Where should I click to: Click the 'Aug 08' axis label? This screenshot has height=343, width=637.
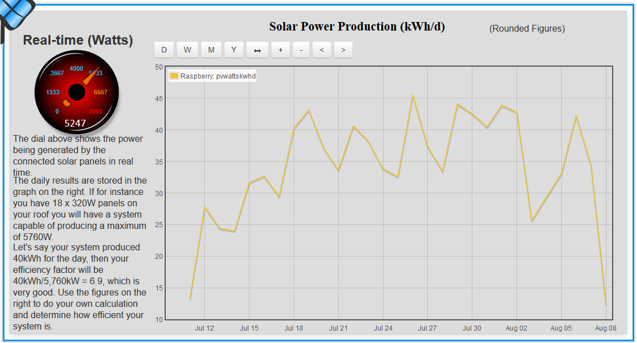(x=606, y=328)
